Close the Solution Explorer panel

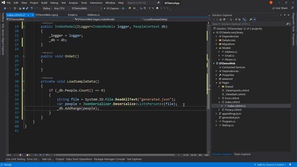[289, 15]
